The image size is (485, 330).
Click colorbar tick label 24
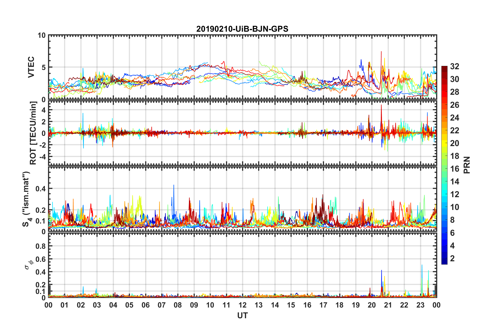454,118
